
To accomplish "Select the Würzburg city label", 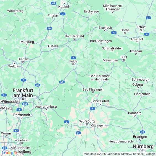I will [x=87, y=121].
